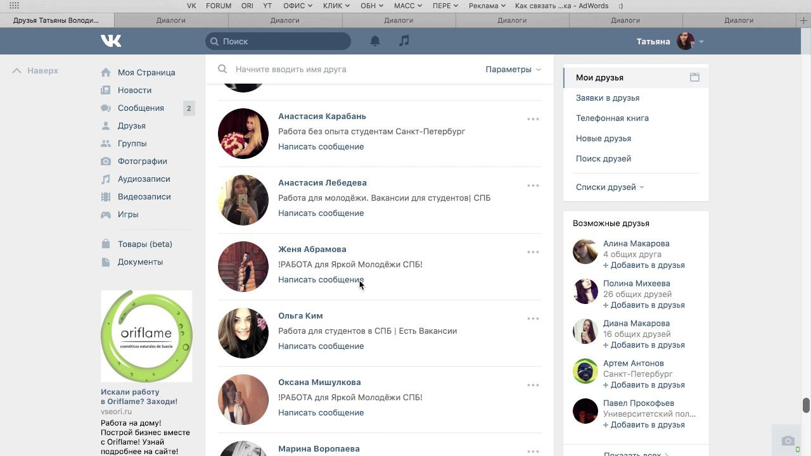Select Новые друзья section
Screen dimensions: 811x456
click(x=603, y=138)
